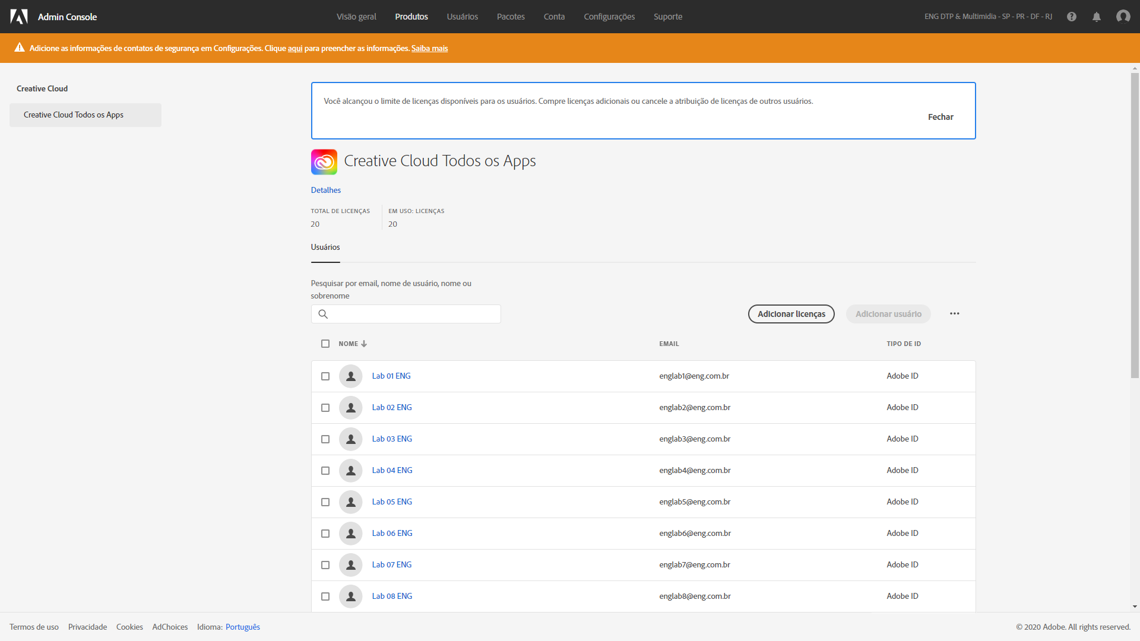Open the Saiba mais link
The height and width of the screenshot is (641, 1140).
tap(430, 48)
